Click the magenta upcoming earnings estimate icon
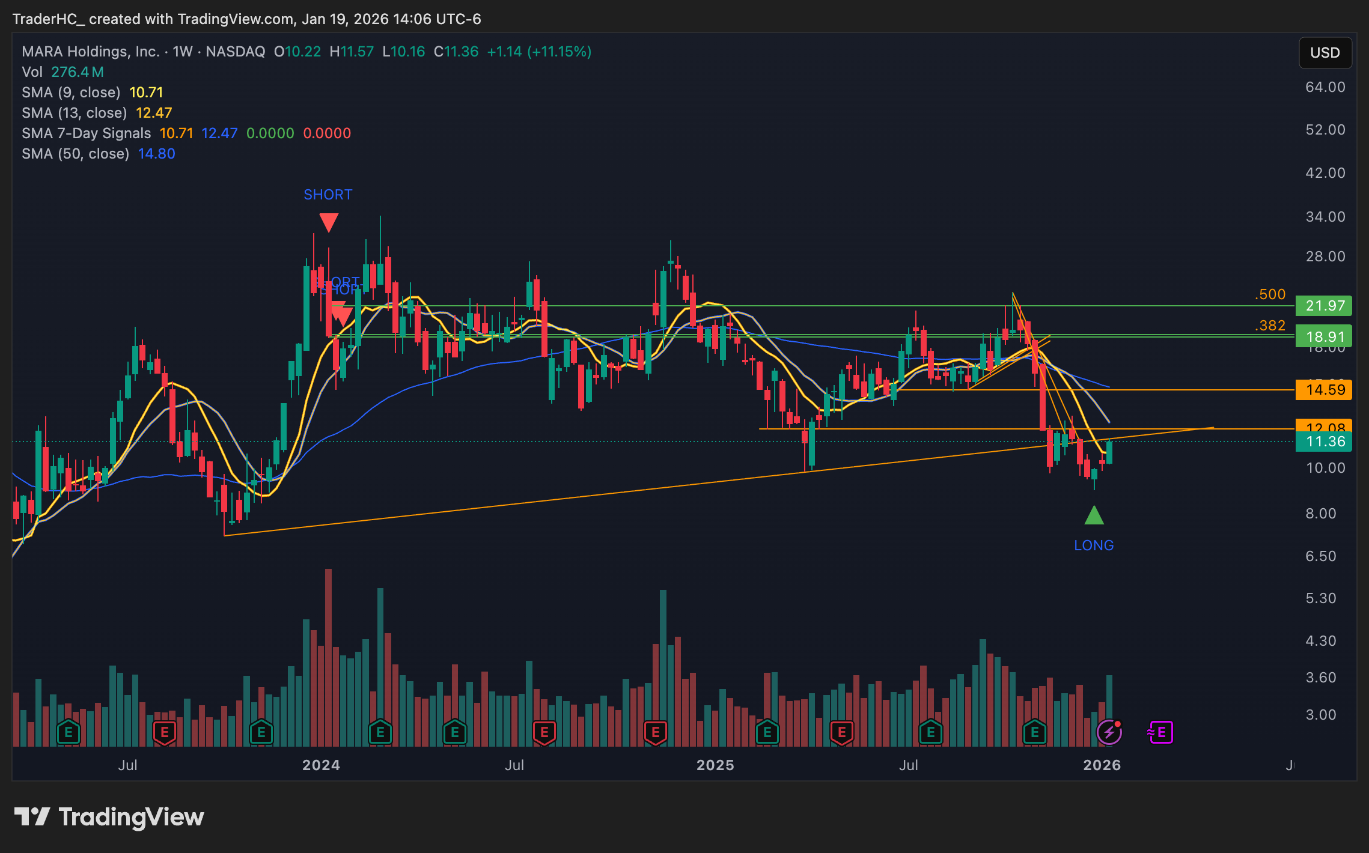Viewport: 1369px width, 853px height. [1160, 732]
